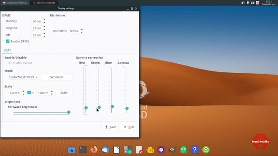
Task: Maximize the Display settings window
Action: [x=132, y=9]
